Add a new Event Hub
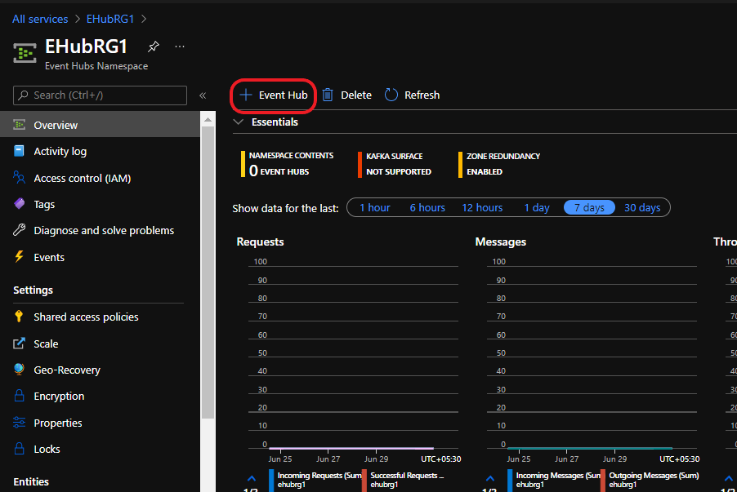The height and width of the screenshot is (492, 737). (x=274, y=95)
